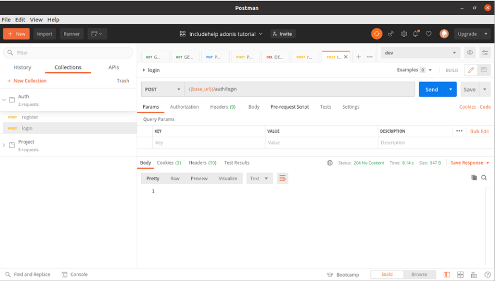The height and width of the screenshot is (281, 496).
Task: Click the sync status orange icon
Action: [376, 34]
